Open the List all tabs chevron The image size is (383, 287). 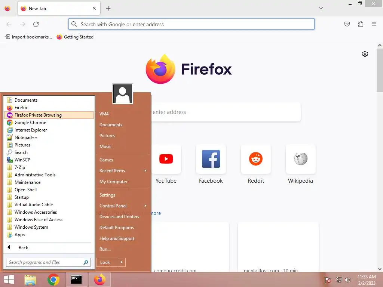point(321,8)
